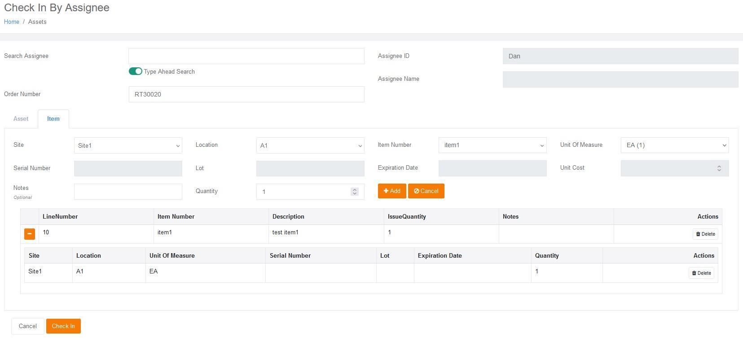The width and height of the screenshot is (743, 347).
Task: Click the Assets breadcrumb text
Action: tap(37, 22)
